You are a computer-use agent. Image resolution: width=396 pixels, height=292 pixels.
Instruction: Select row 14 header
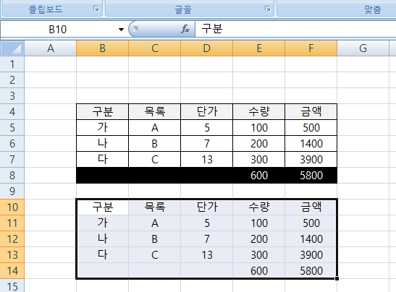click(x=12, y=270)
